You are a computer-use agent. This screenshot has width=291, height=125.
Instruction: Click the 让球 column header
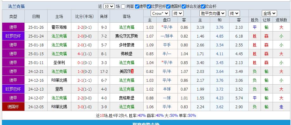click(267, 20)
